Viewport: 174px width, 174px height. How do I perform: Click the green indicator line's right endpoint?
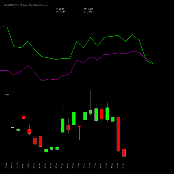point(153,64)
